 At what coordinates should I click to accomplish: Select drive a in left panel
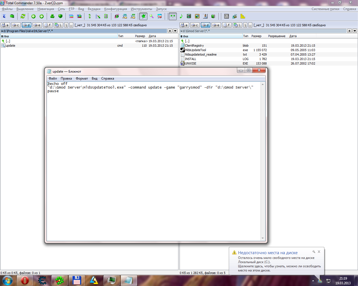click(5, 25)
